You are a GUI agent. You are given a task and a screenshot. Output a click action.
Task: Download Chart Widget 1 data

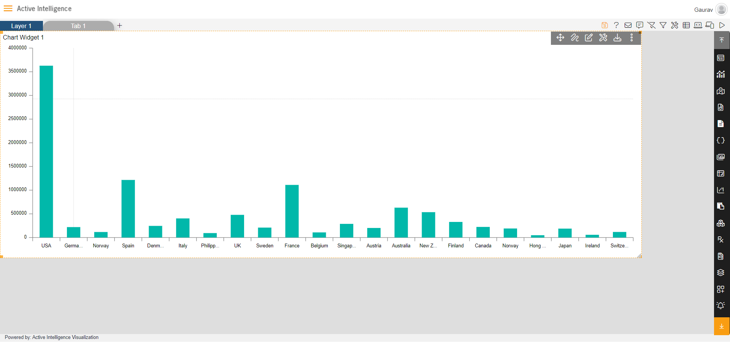tap(617, 38)
